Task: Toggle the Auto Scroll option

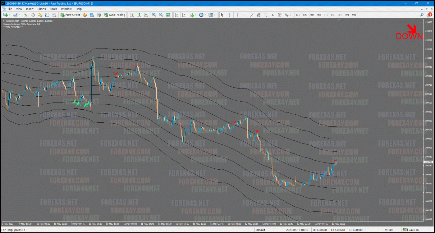Action: 176,15
